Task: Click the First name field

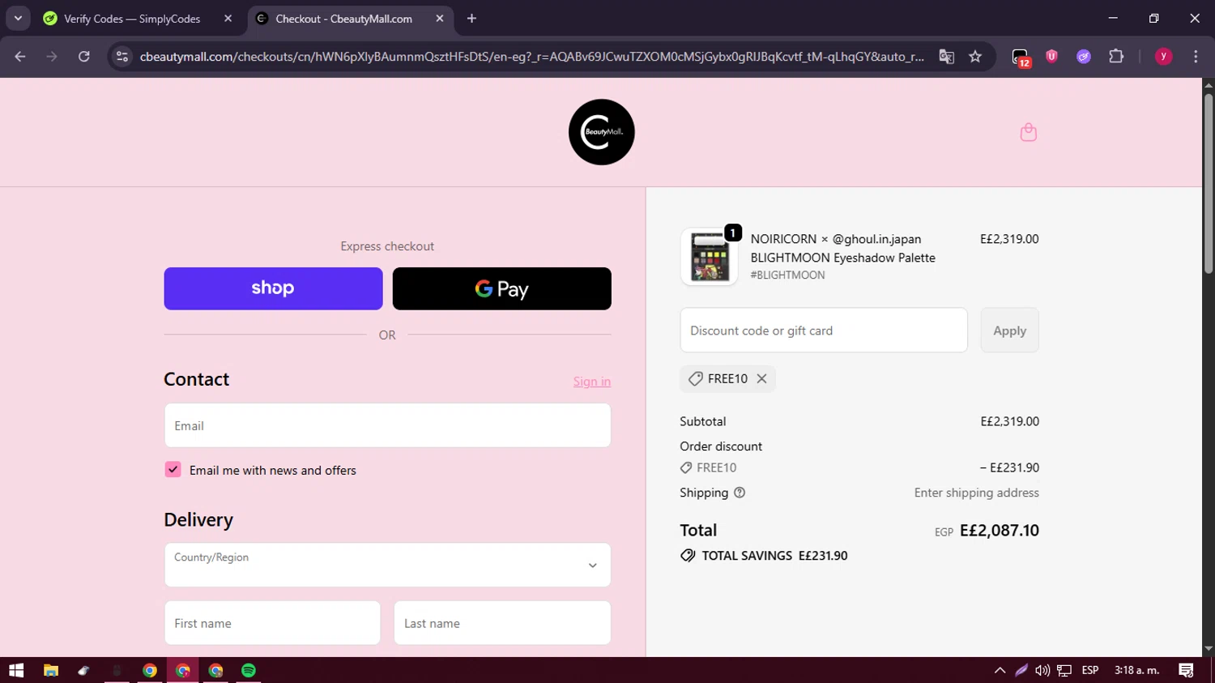Action: 272,623
